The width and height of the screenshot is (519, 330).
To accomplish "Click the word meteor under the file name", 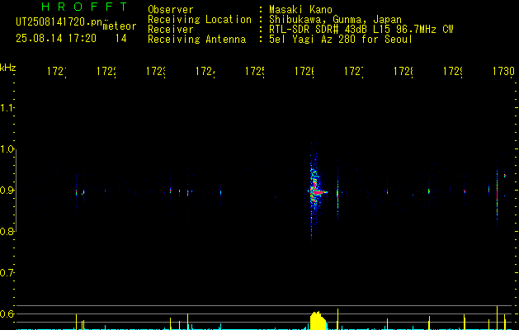I will [120, 26].
